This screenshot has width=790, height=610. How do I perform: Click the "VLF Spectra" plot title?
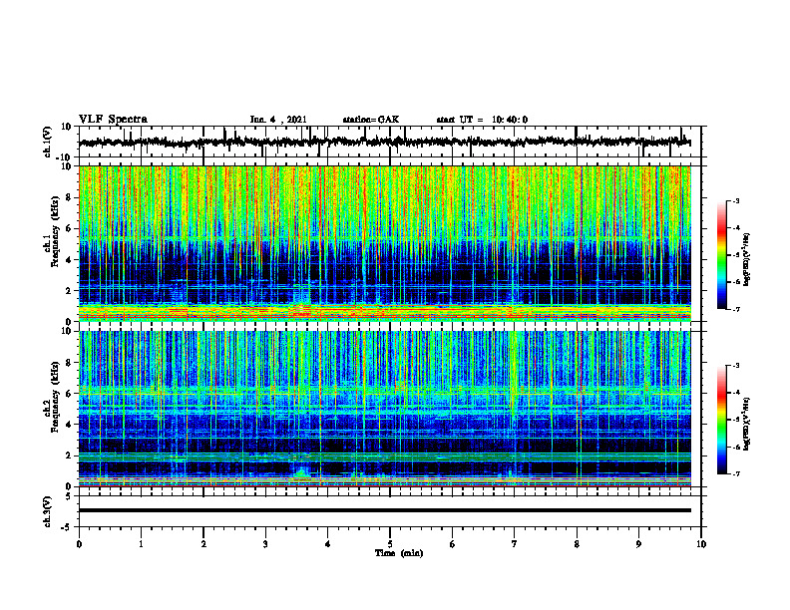[x=113, y=120]
